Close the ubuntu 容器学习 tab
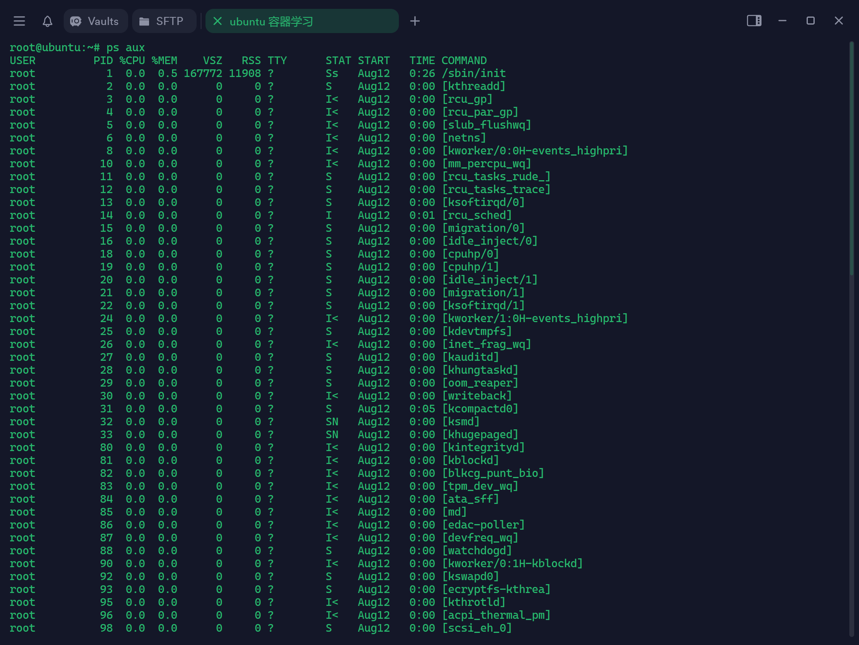This screenshot has height=645, width=859. [x=218, y=21]
